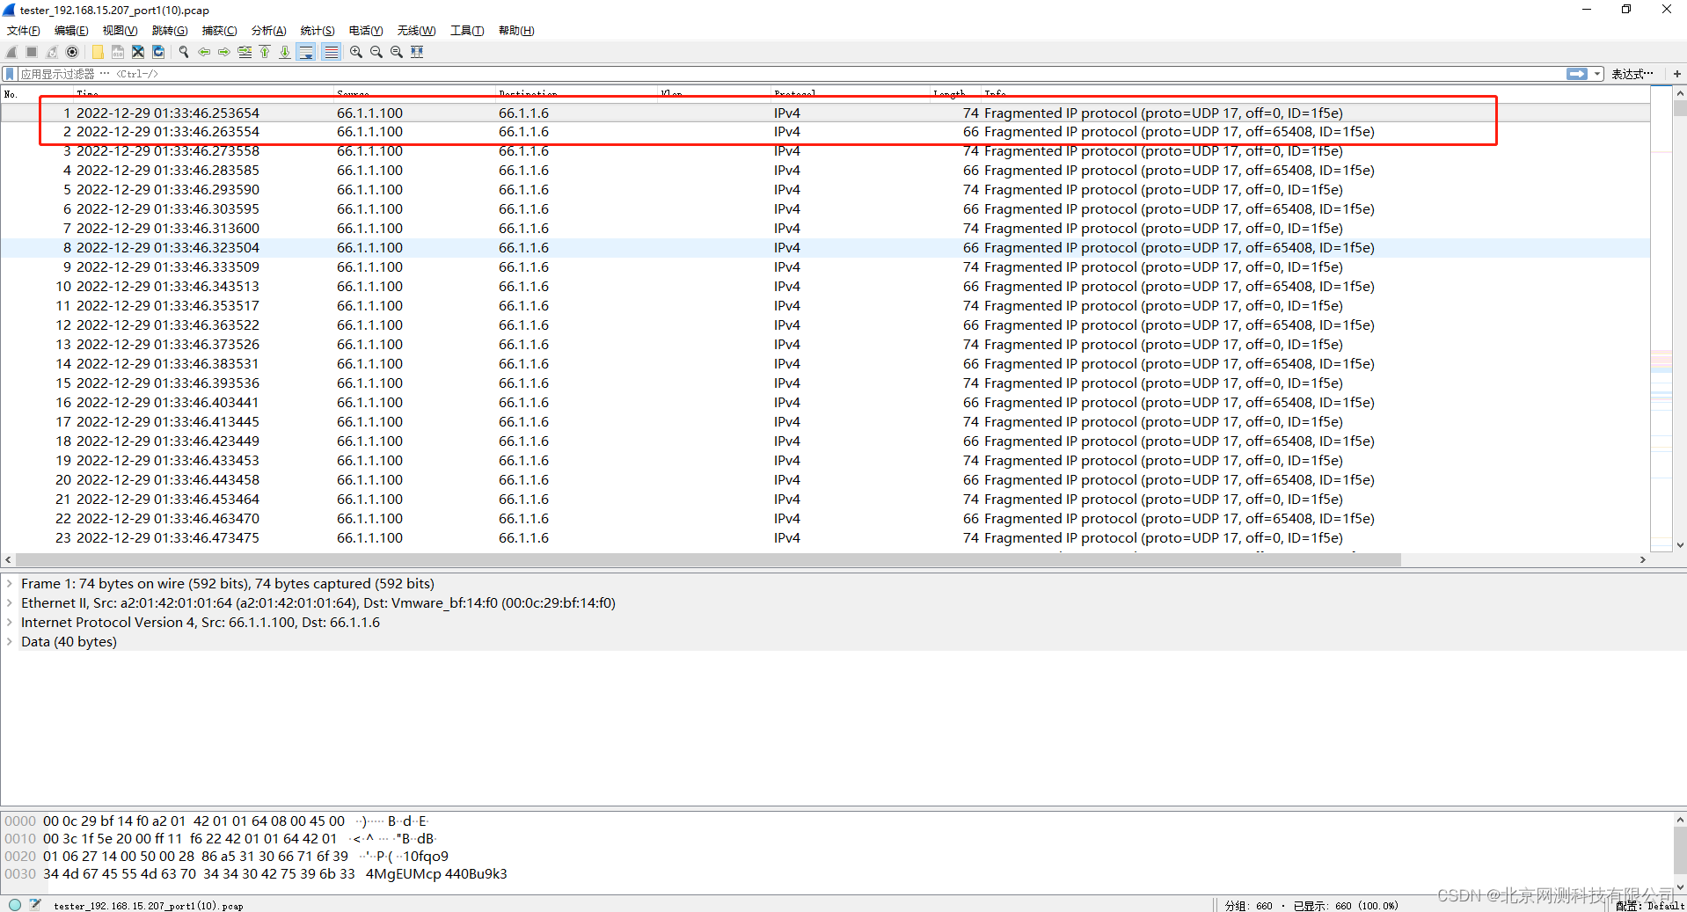The height and width of the screenshot is (912, 1687).
Task: Click the Reset zoom to normal size icon
Action: tap(397, 52)
